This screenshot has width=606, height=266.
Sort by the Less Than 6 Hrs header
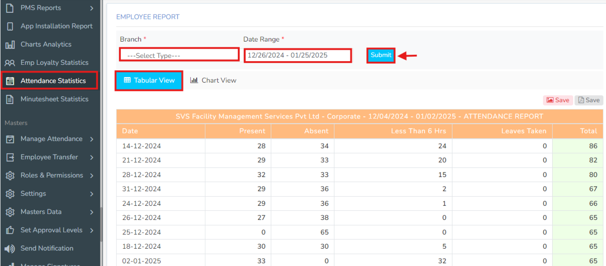[393, 131]
